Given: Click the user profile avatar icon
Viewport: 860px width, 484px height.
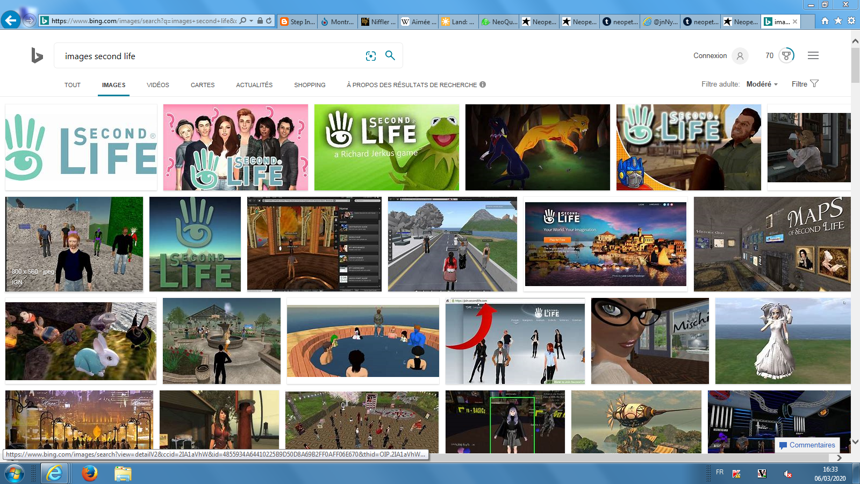Looking at the screenshot, I should coord(740,55).
